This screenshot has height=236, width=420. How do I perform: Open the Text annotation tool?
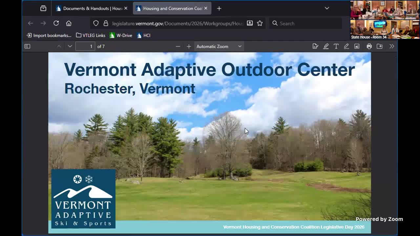pyautogui.click(x=336, y=46)
